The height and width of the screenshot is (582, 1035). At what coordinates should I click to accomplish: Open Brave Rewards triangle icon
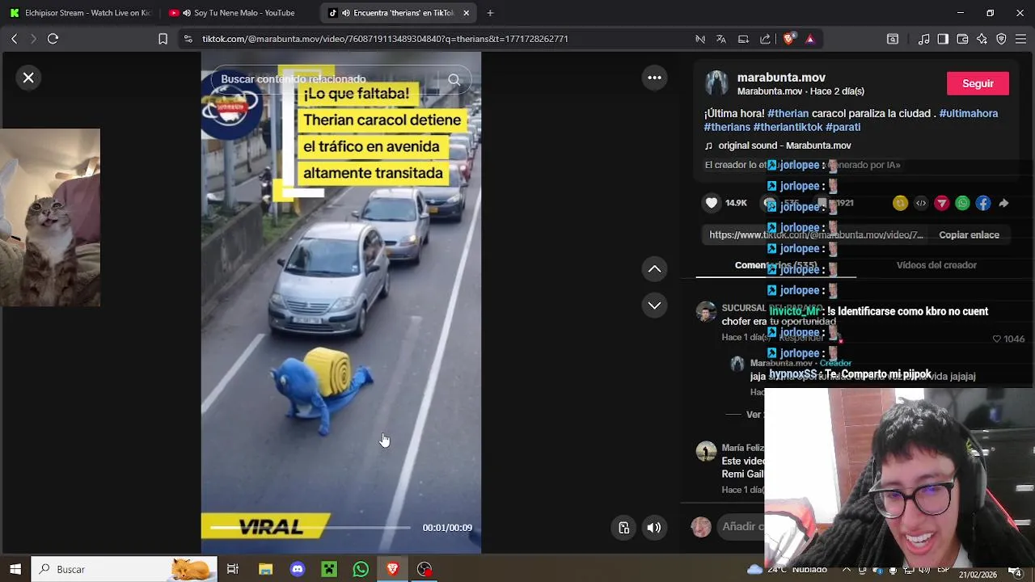(809, 39)
